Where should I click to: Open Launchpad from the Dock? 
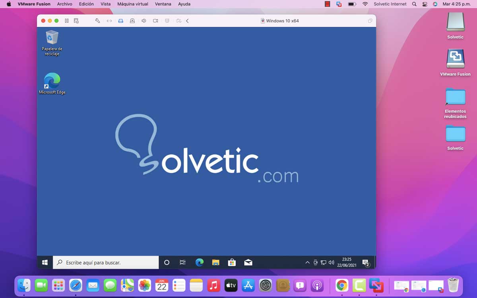[x=58, y=285]
